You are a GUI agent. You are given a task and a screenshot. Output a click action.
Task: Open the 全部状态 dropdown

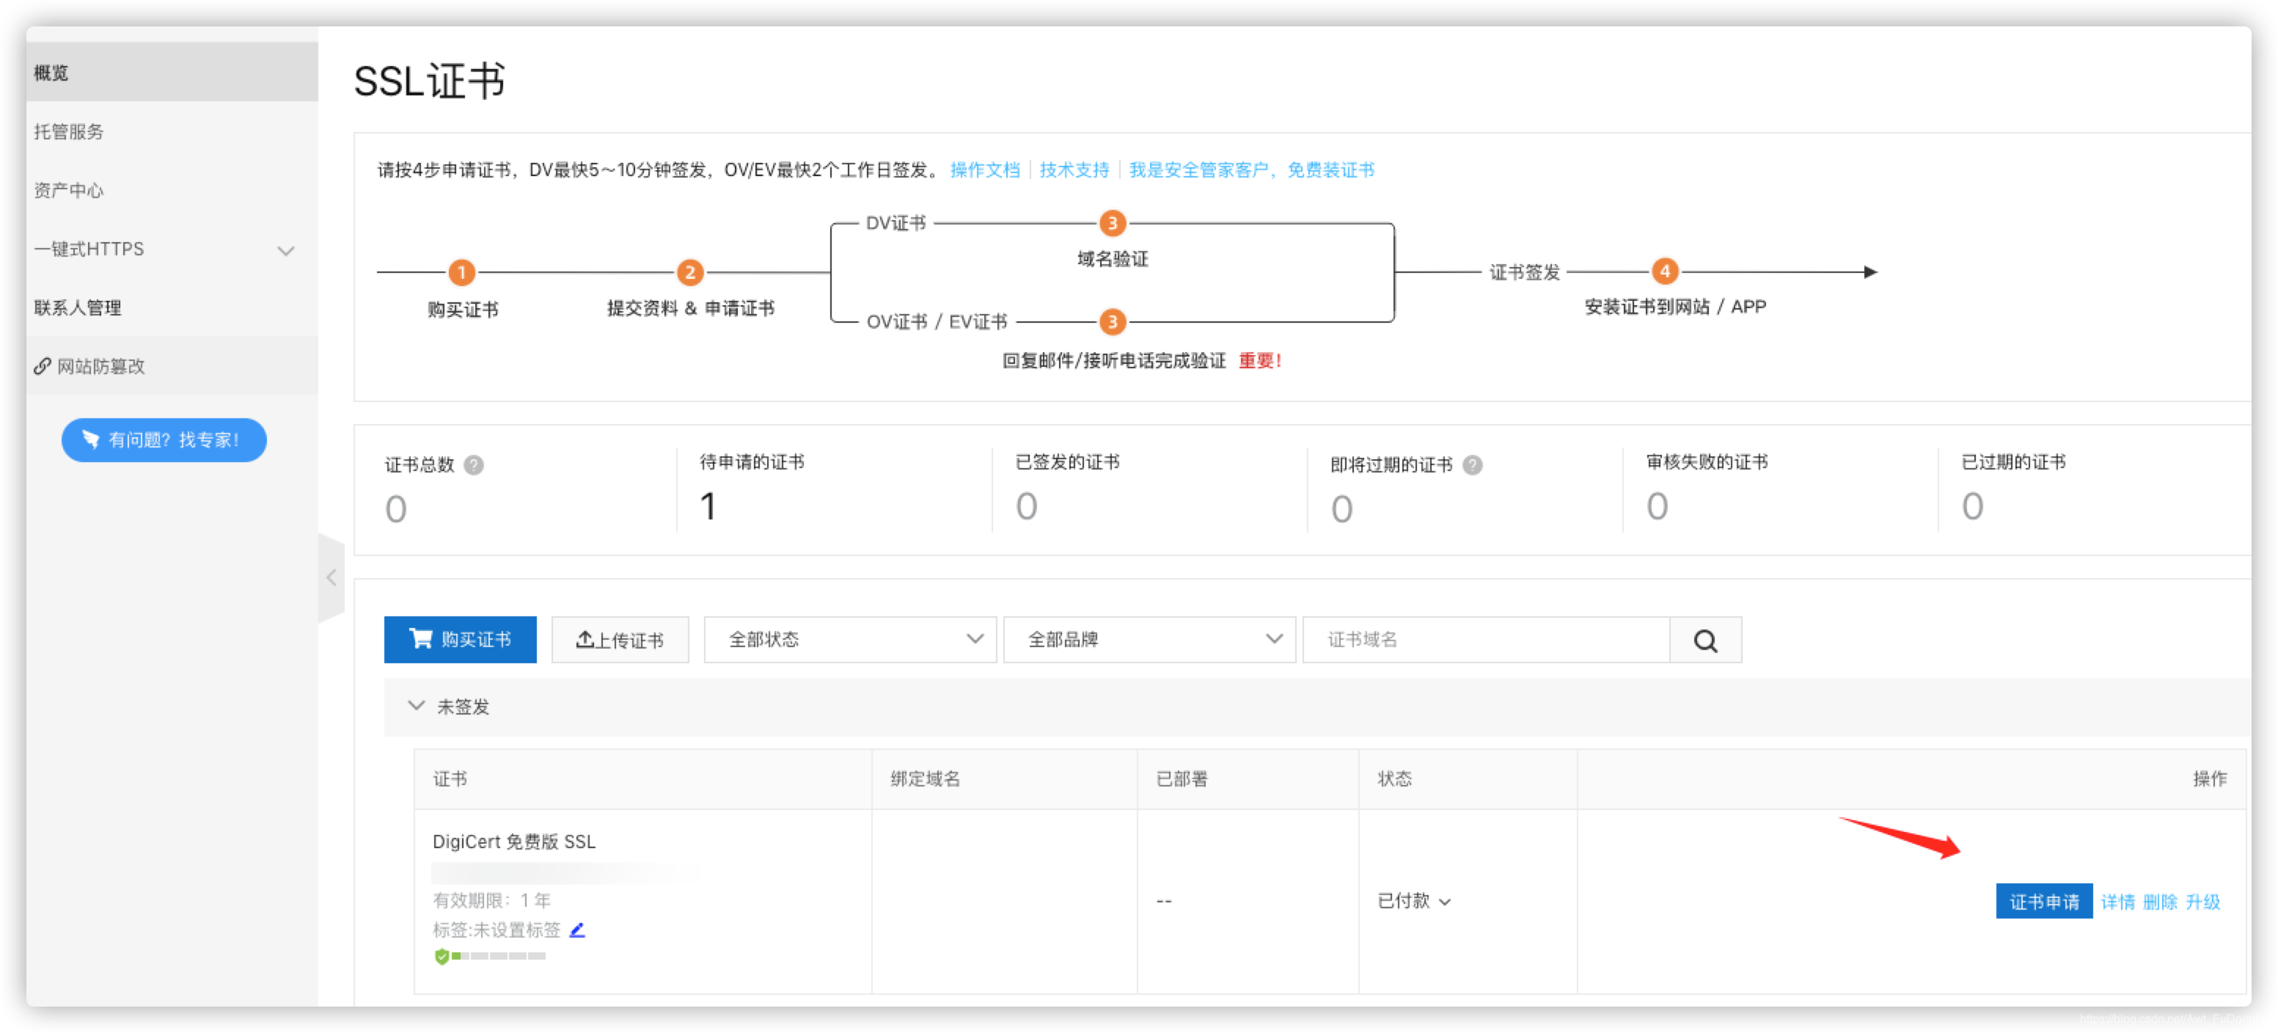point(850,640)
